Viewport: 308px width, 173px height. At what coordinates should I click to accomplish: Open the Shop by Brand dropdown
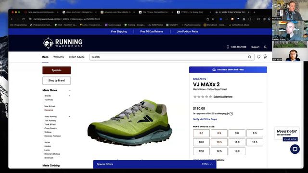[x=57, y=80]
